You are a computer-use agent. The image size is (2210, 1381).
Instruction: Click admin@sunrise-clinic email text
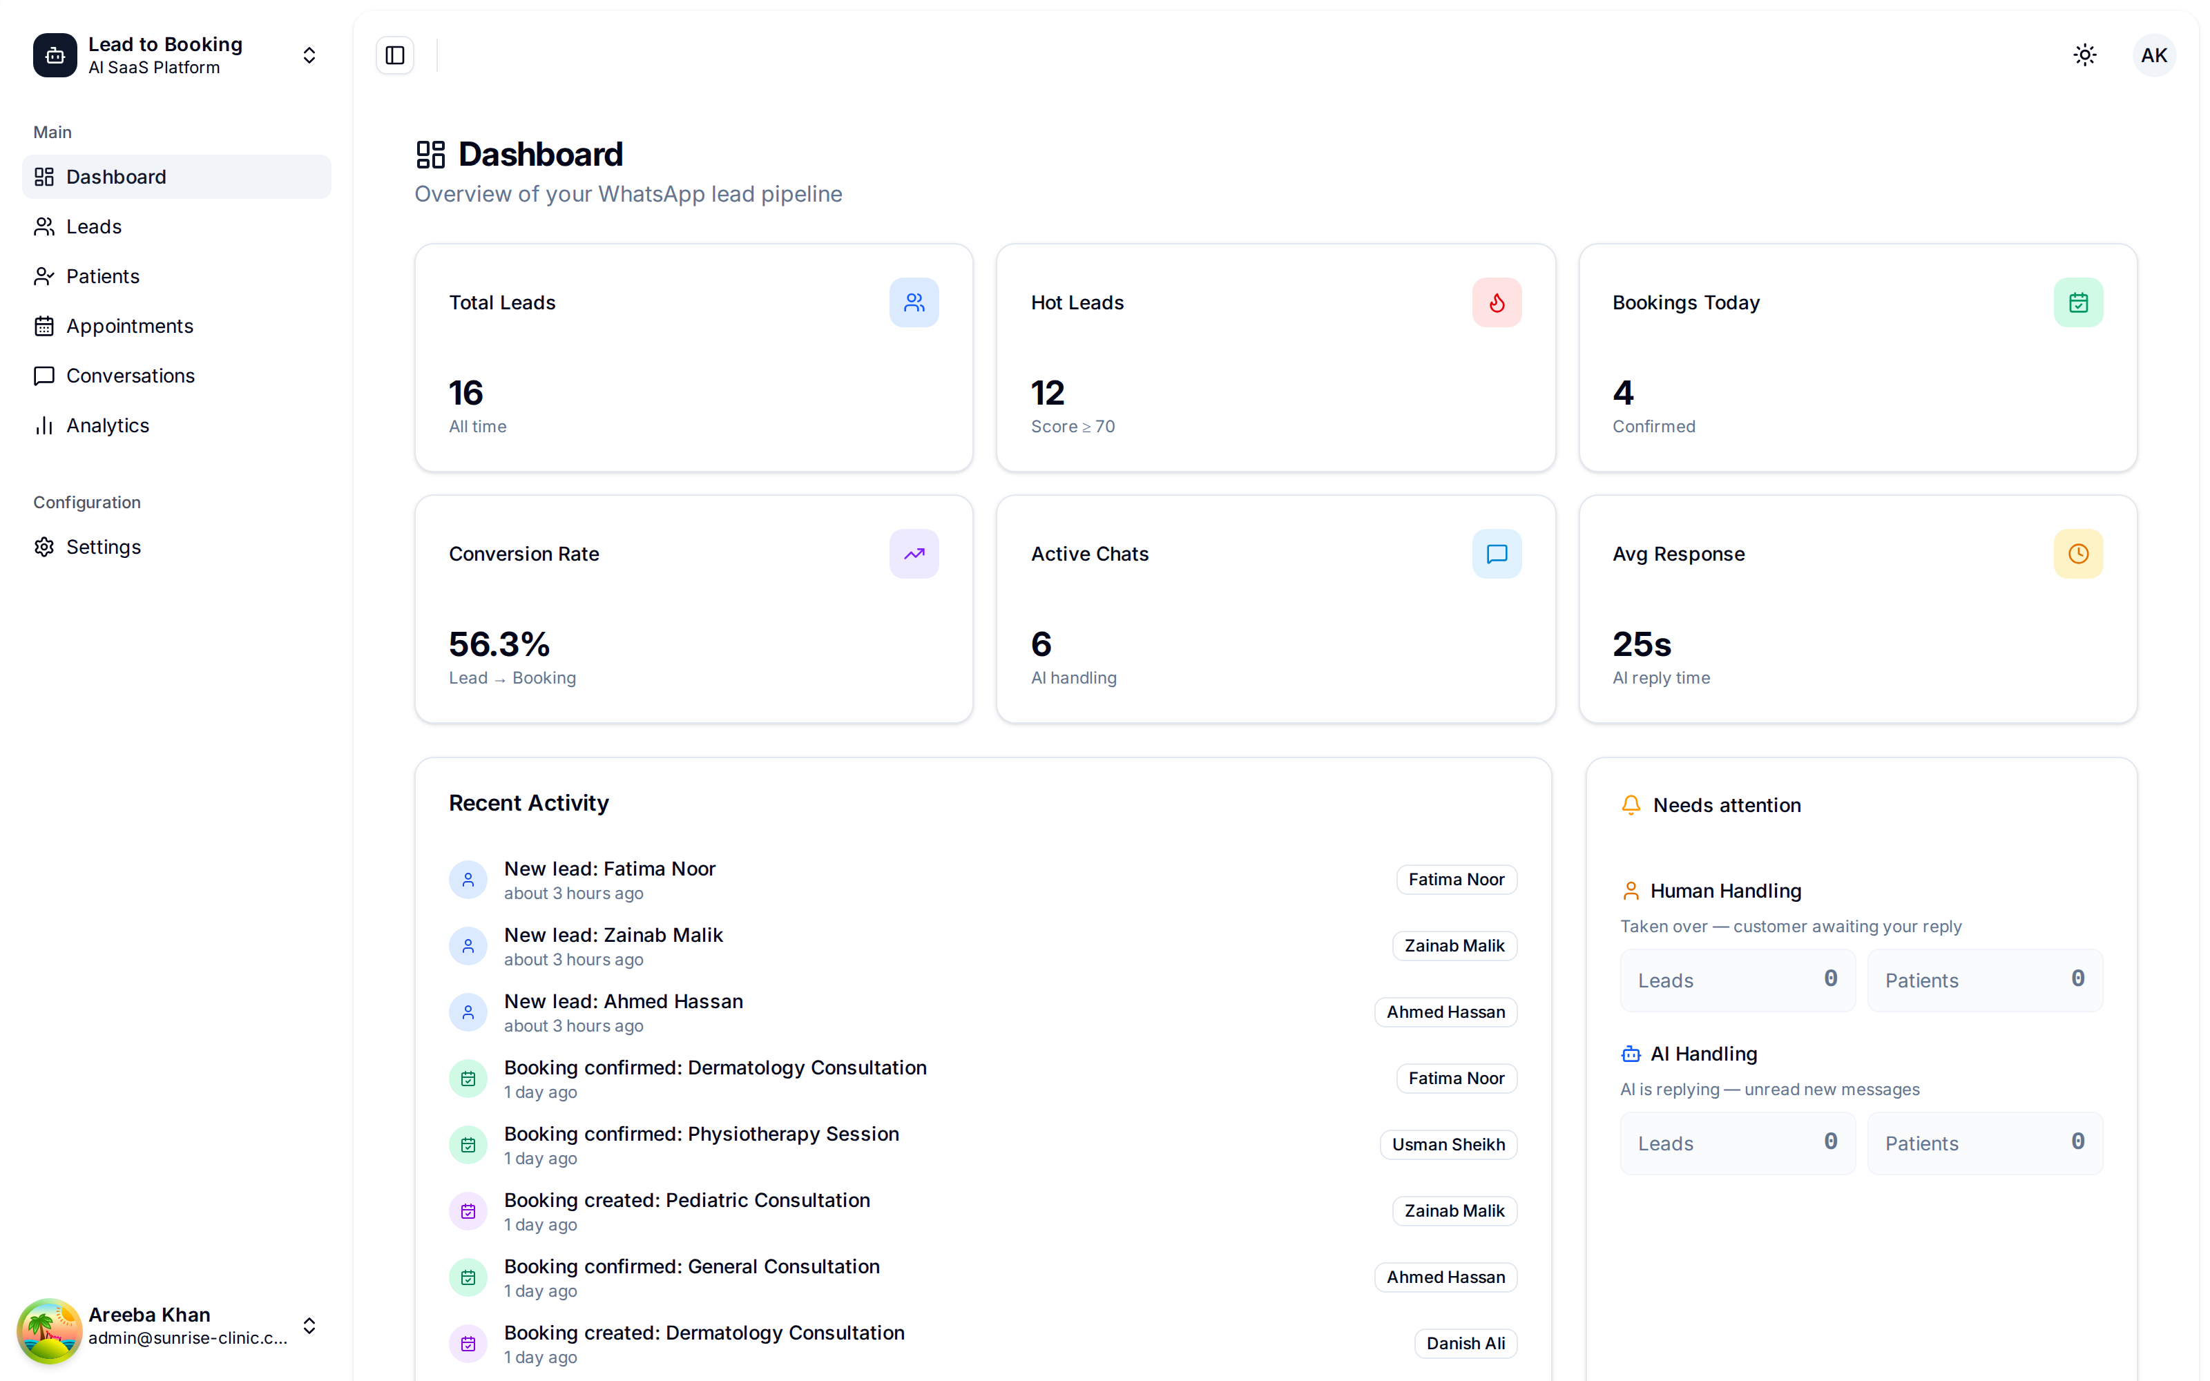[187, 1338]
